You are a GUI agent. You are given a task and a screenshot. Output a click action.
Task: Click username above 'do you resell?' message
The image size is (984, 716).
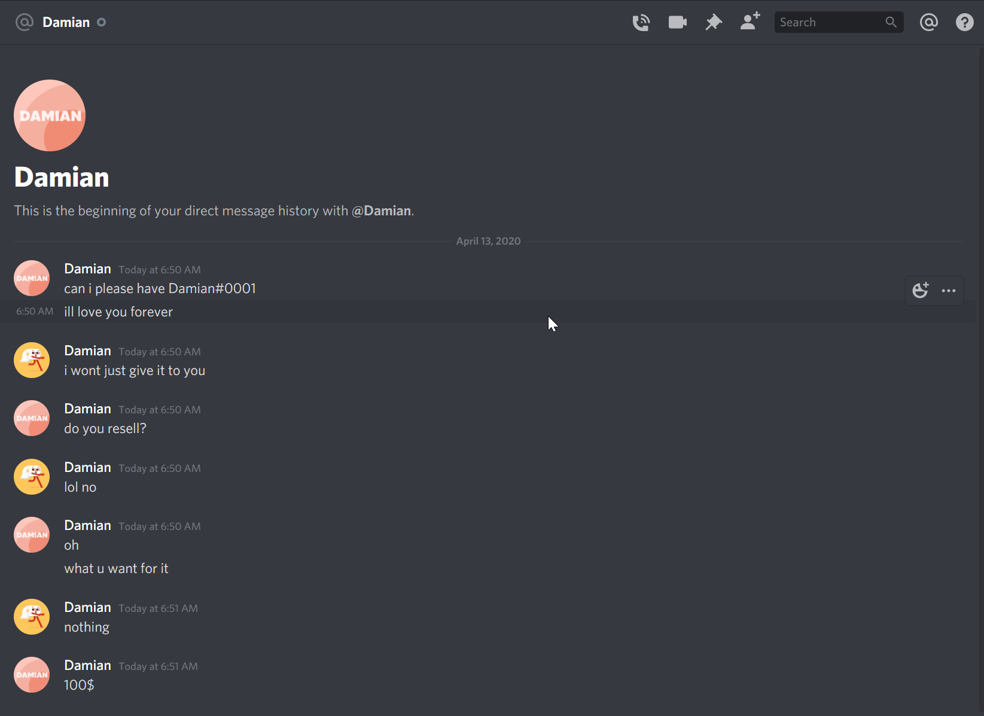click(x=87, y=409)
